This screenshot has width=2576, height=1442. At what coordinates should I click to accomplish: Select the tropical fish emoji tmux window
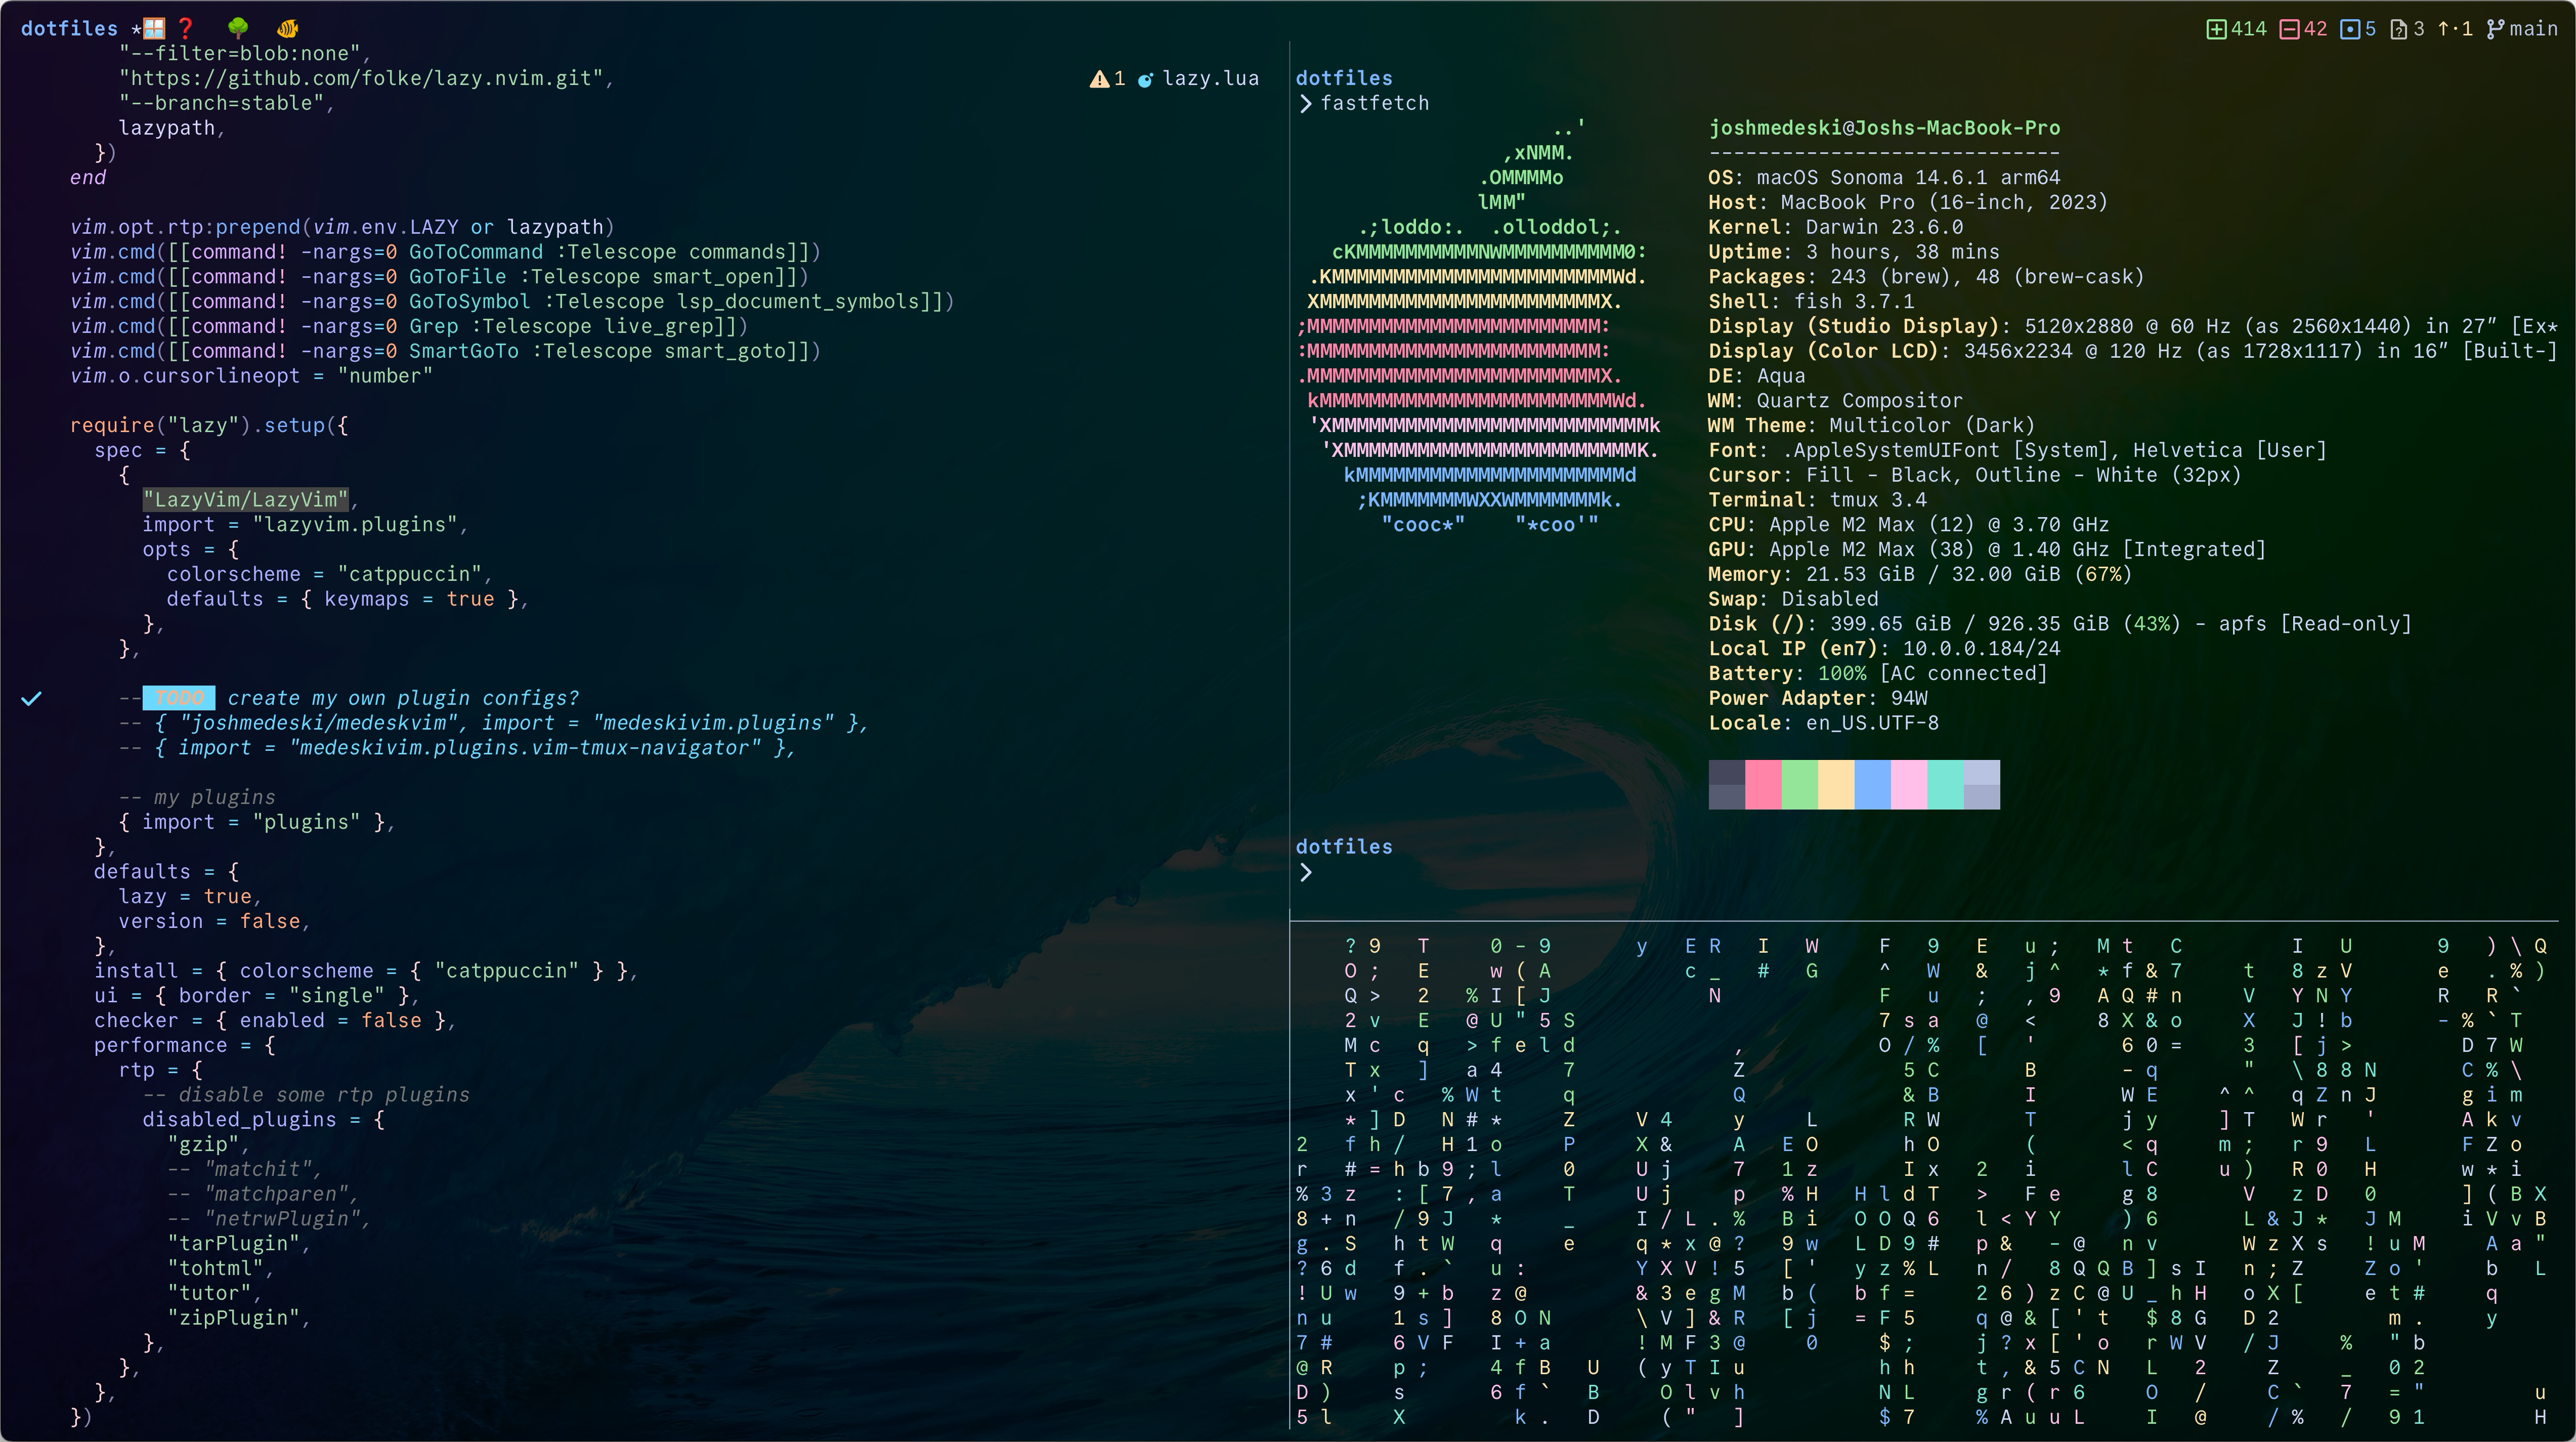coord(288,28)
